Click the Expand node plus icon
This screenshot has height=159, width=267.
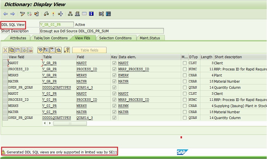(x=46, y=50)
